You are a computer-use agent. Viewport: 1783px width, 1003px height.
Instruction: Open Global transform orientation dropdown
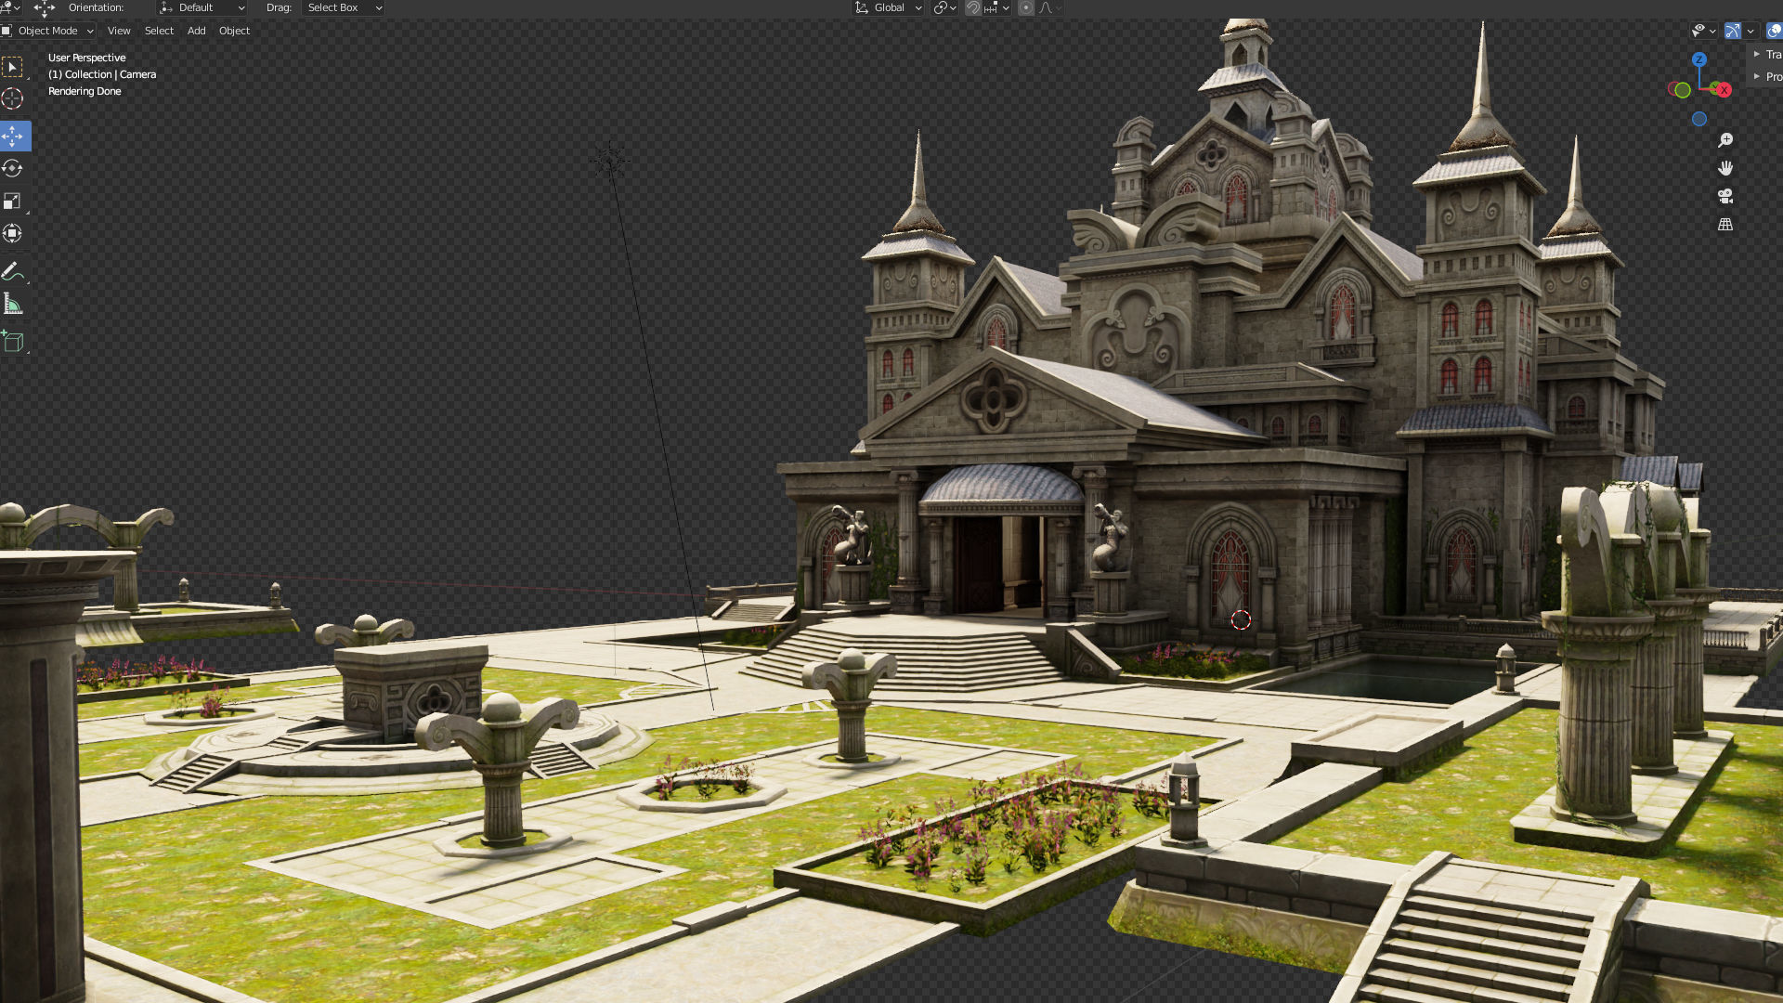(888, 7)
